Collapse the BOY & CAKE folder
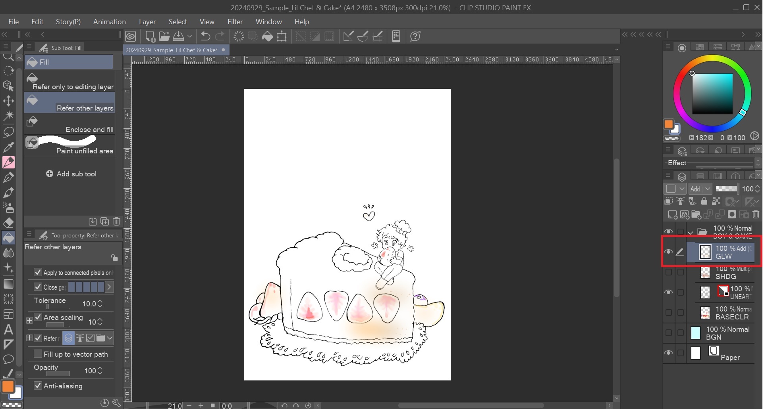The height and width of the screenshot is (409, 764). click(690, 232)
